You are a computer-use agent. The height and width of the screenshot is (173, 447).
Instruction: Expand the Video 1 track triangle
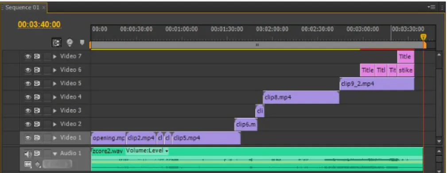tap(55, 138)
